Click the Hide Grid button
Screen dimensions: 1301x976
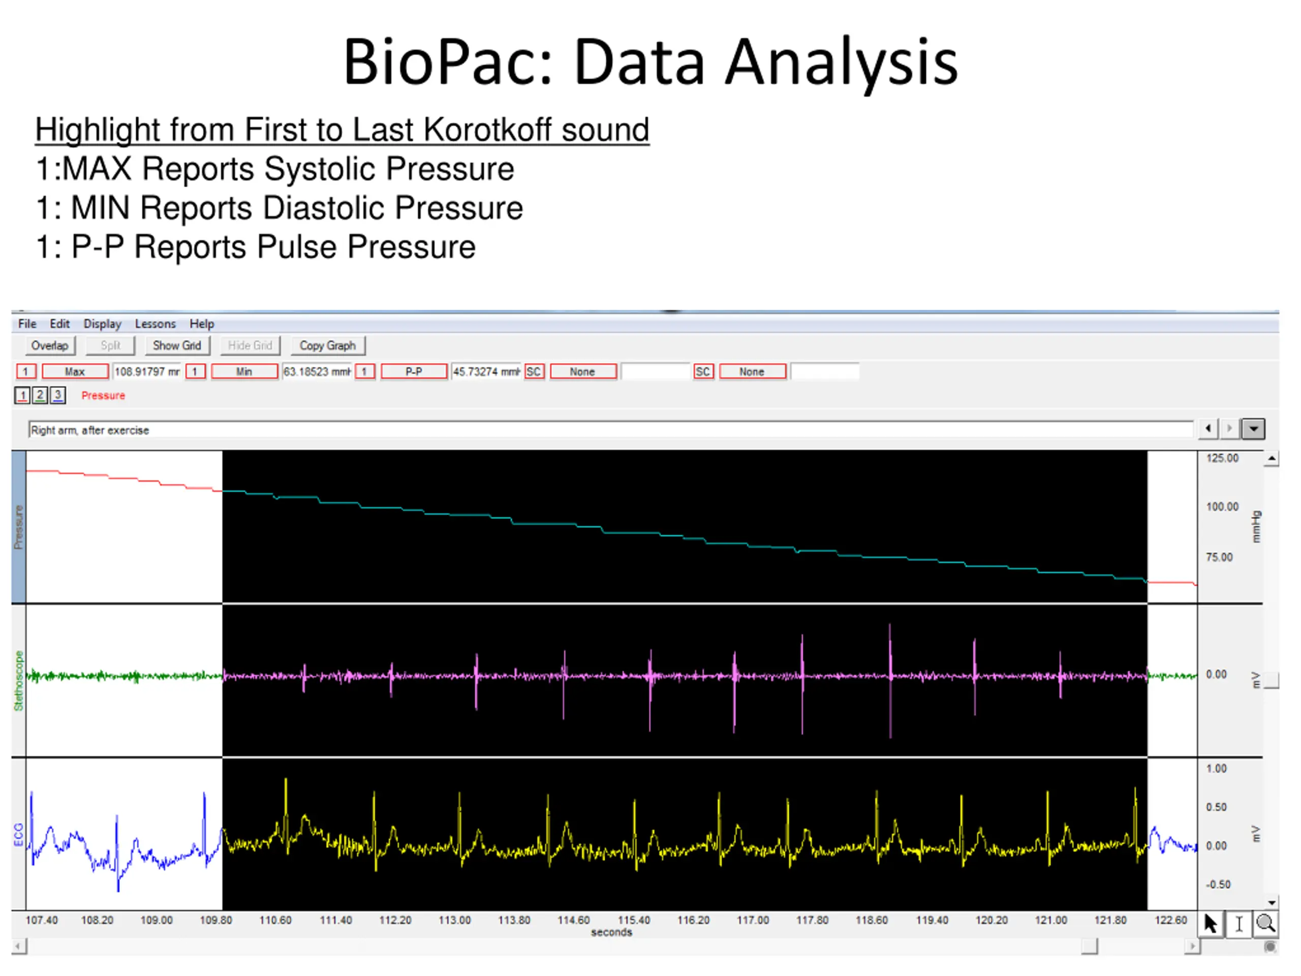tap(250, 346)
